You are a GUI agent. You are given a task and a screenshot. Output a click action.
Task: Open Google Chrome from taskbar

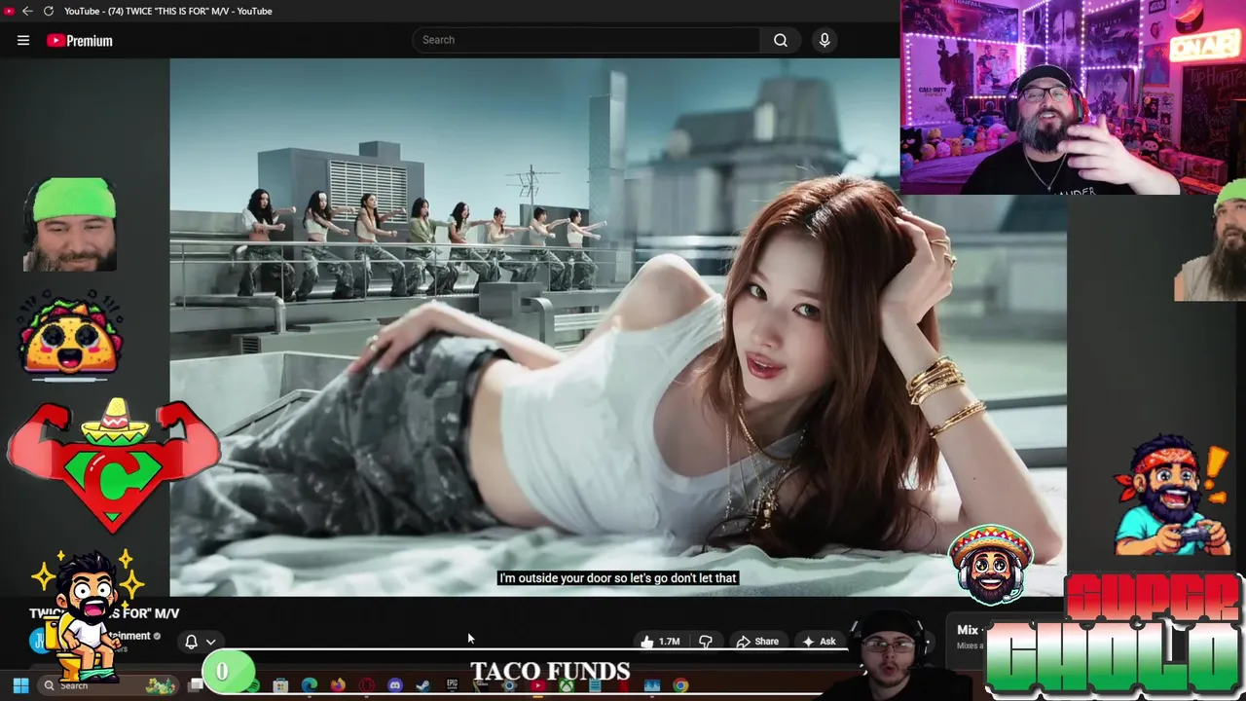680,685
